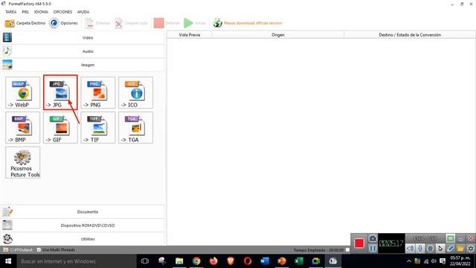
Task: Open the IDIOMA menu
Action: [x=41, y=12]
